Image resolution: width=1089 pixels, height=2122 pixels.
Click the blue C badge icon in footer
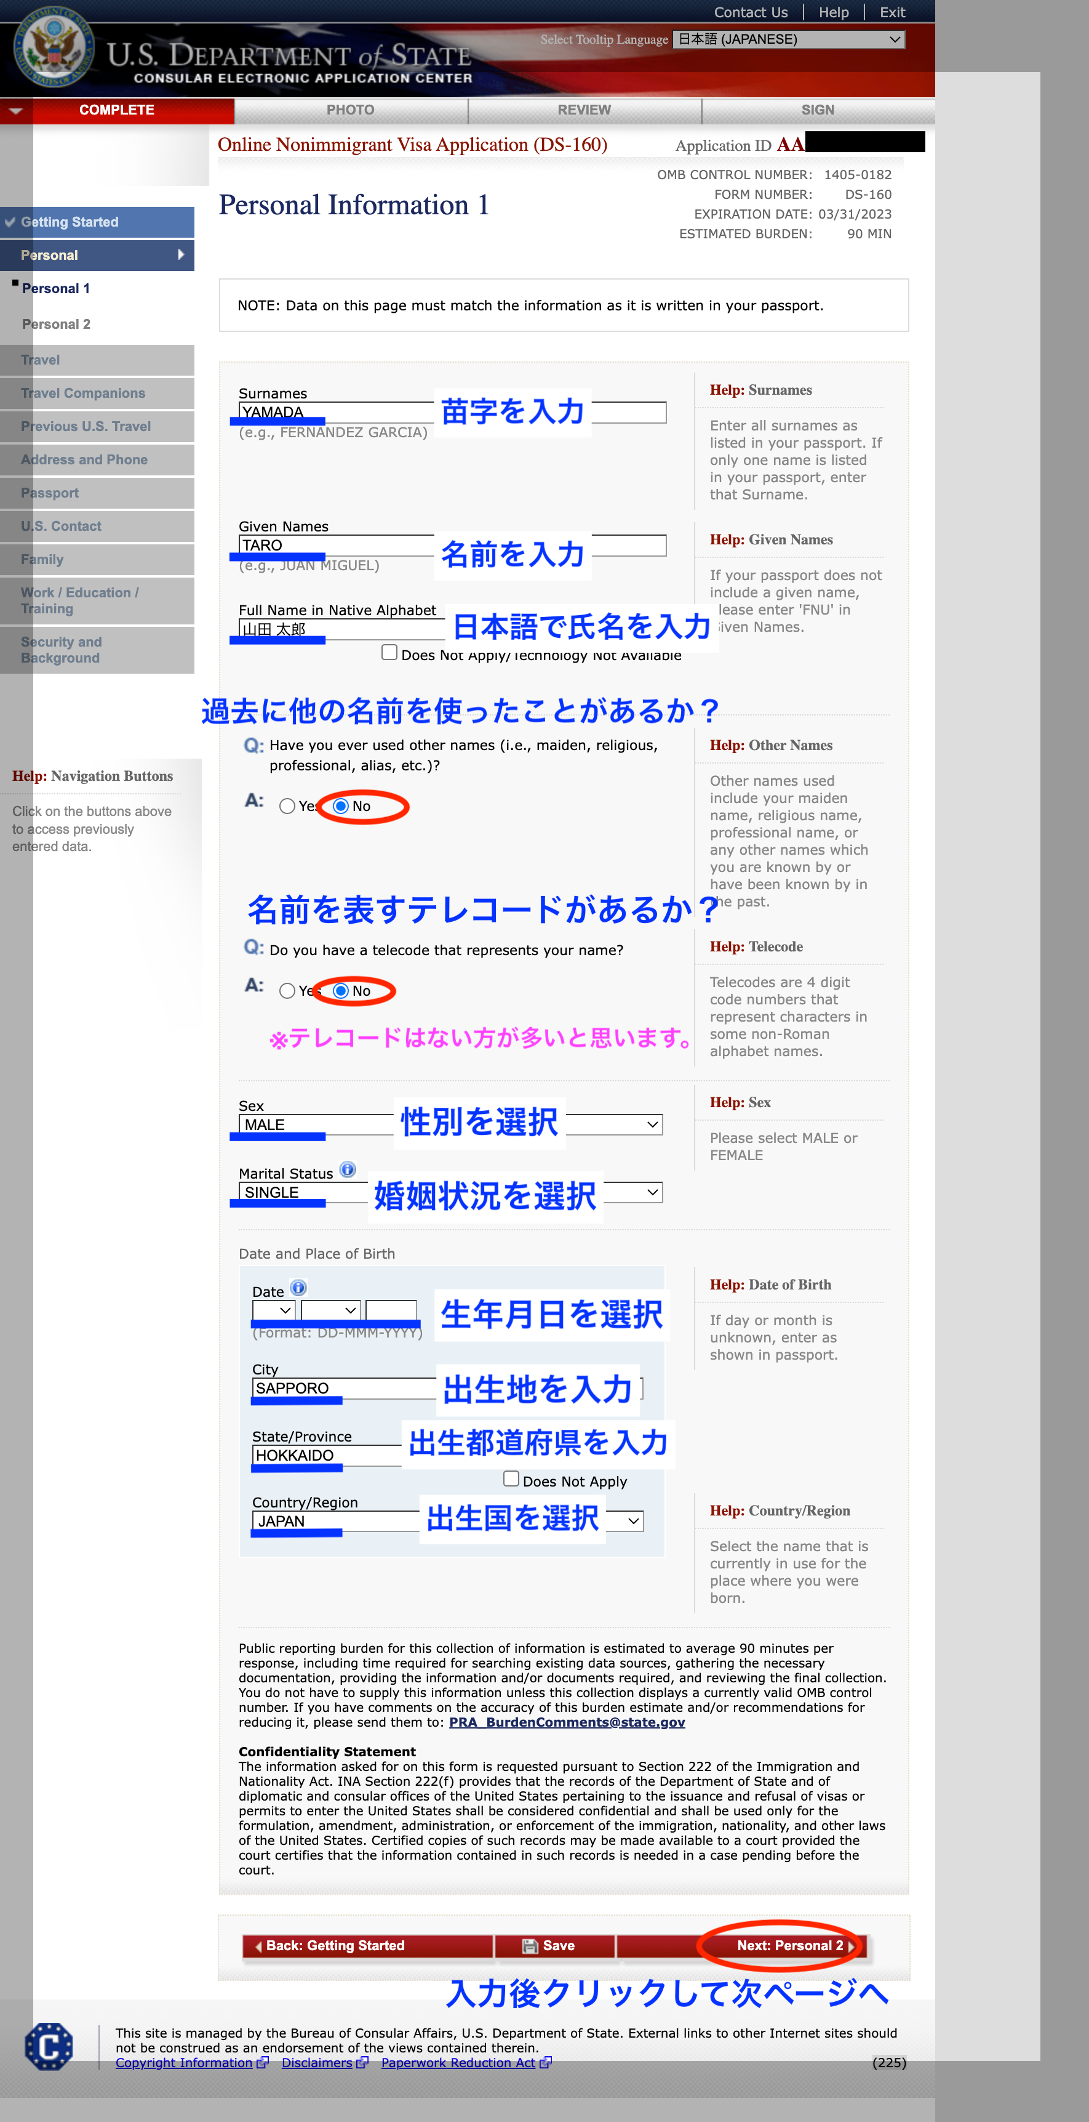coord(49,2046)
